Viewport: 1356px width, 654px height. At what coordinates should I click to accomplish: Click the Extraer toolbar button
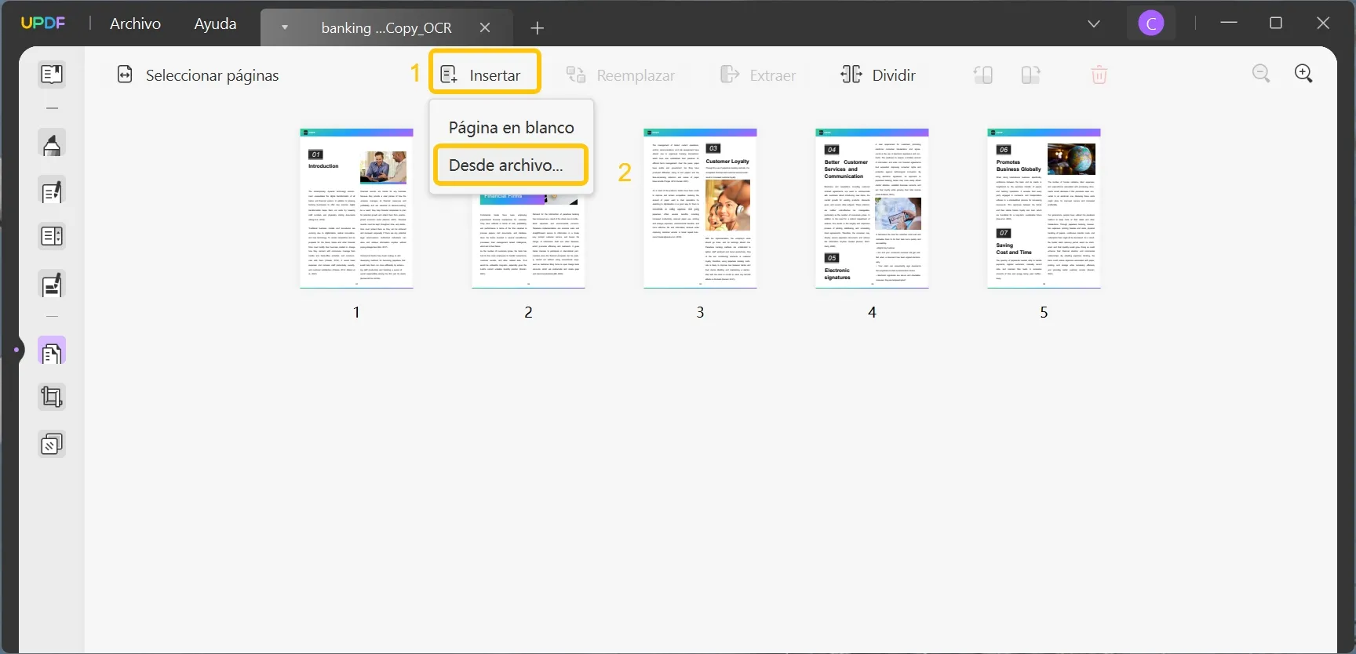pos(758,75)
